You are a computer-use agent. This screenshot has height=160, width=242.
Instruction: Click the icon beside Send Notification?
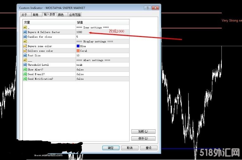[x=25, y=79]
